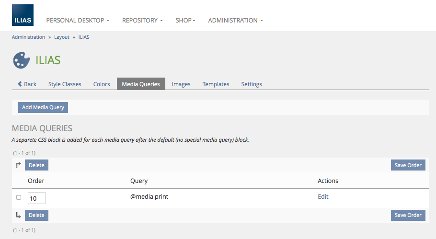Click the top selection arrow icon beside Delete
The width and height of the screenshot is (436, 239).
(19, 165)
